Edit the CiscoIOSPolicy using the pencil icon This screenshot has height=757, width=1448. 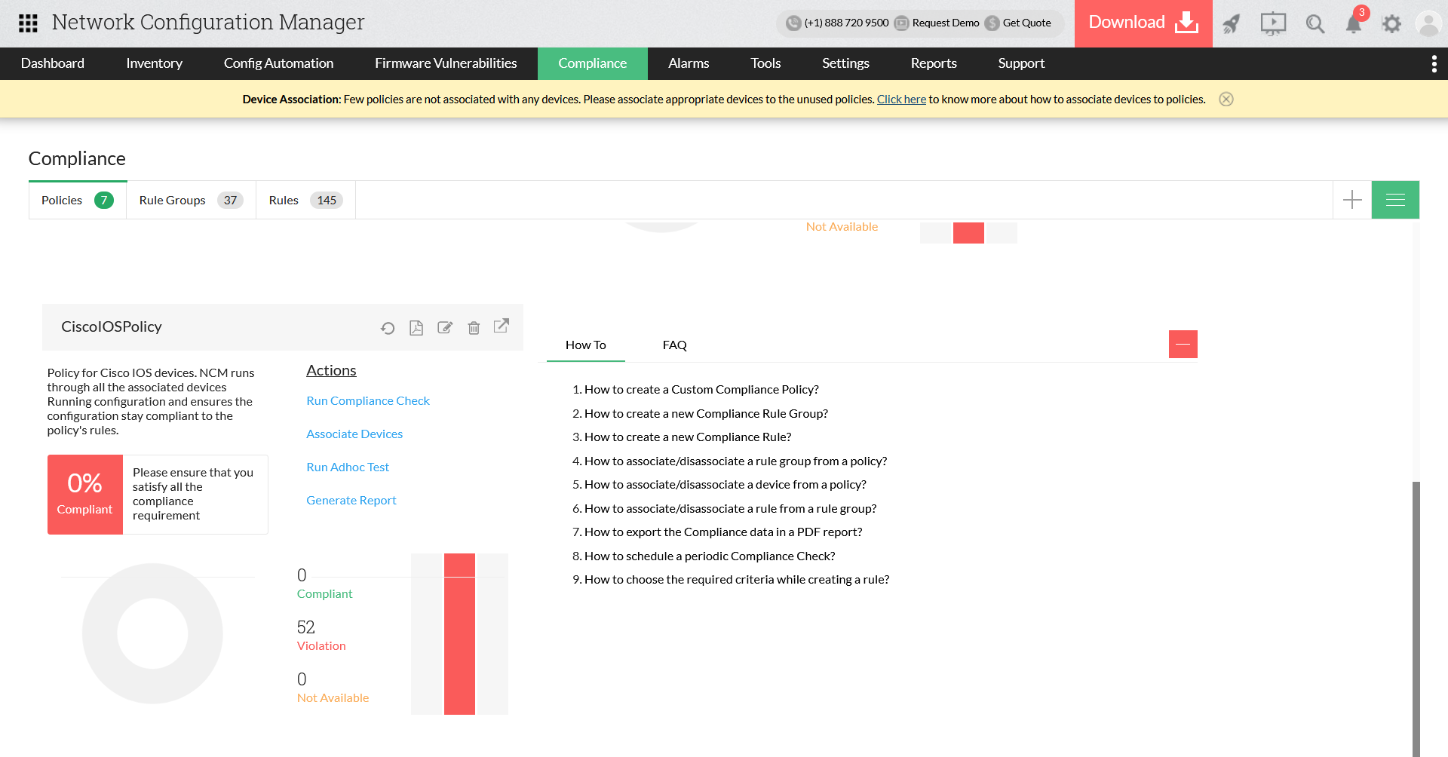coord(444,327)
